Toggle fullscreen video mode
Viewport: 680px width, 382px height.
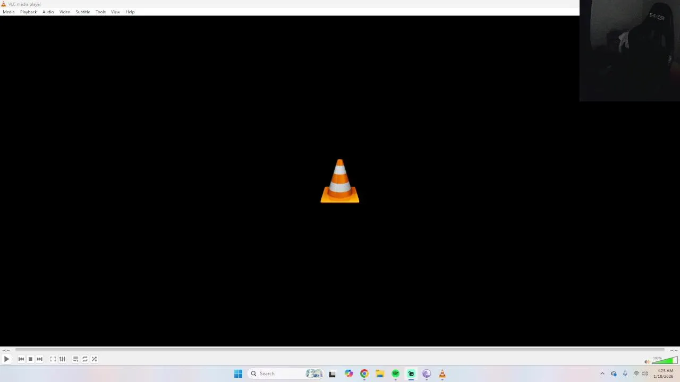coord(53,359)
